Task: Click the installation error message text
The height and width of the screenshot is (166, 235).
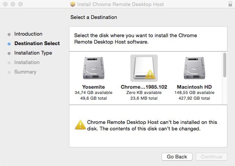Action: 152,125
